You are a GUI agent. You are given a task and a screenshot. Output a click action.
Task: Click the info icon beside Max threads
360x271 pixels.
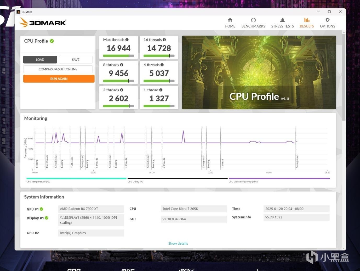[127, 40]
